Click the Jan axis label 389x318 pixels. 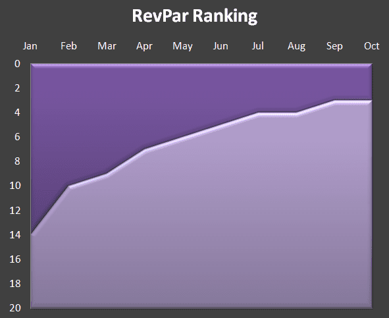(30, 46)
